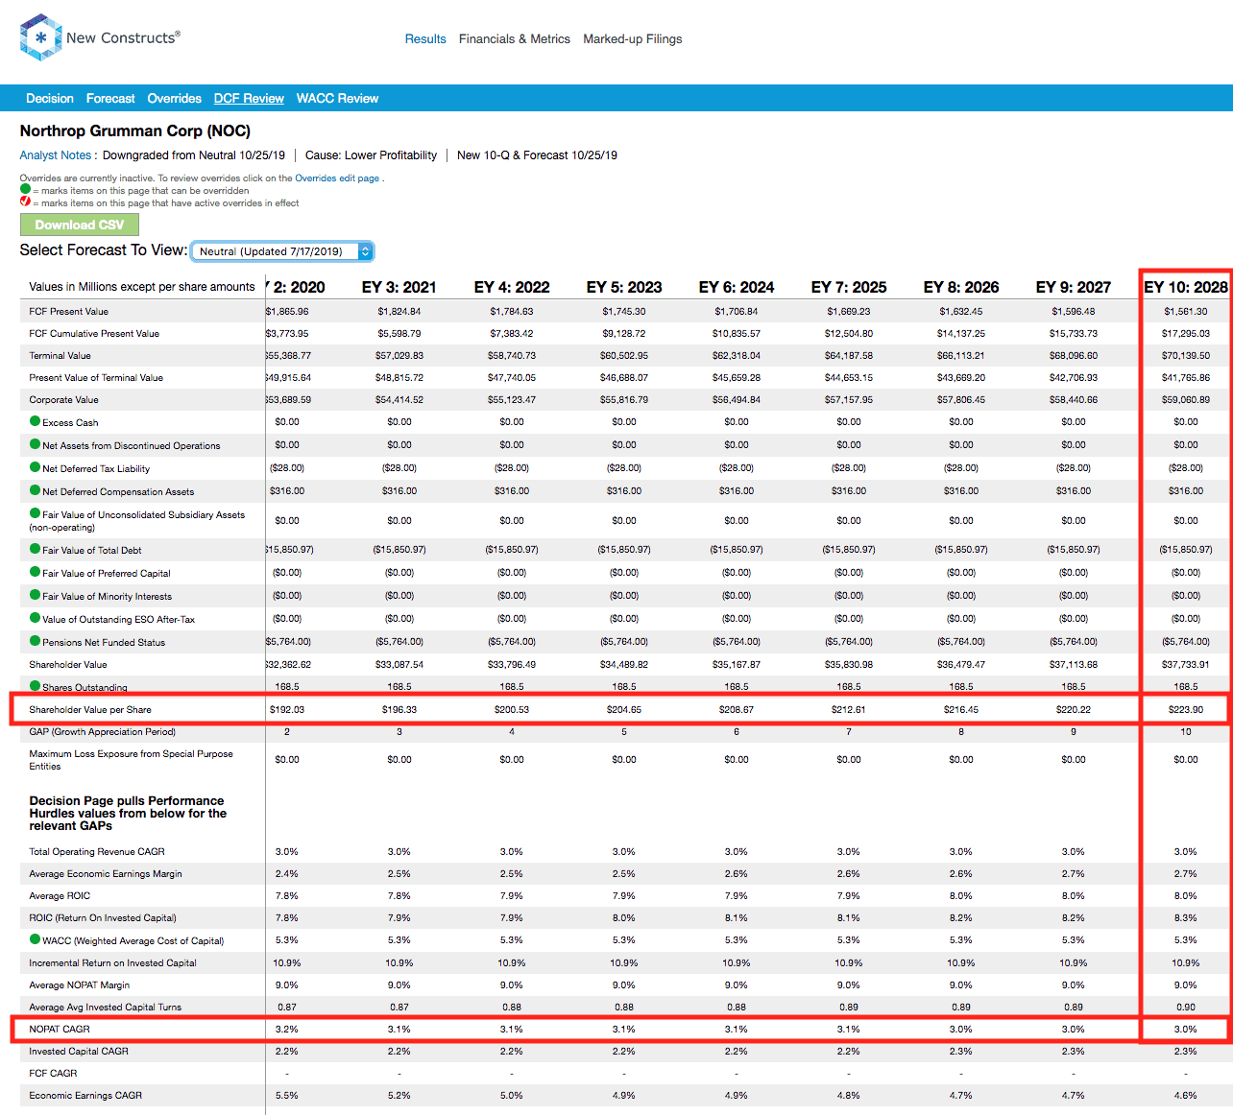The image size is (1233, 1115).
Task: Click green dot beside Fair Value of Preferred Capital
Action: coord(36,572)
